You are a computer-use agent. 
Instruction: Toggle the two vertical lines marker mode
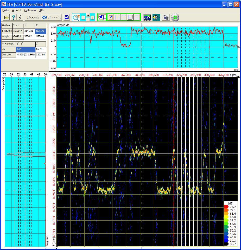point(117,17)
